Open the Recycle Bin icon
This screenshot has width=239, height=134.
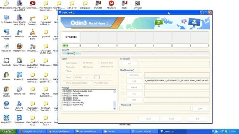[6, 48]
